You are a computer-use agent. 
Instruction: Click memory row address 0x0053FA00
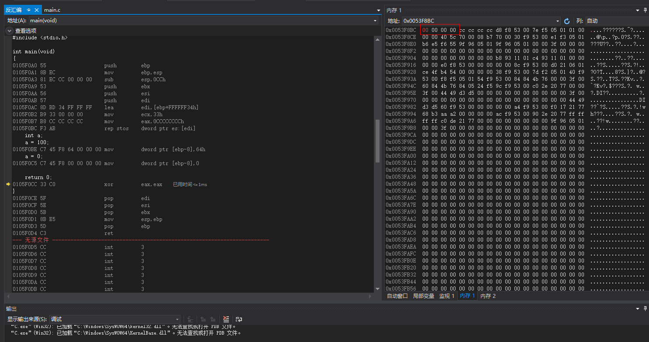tap(401, 156)
